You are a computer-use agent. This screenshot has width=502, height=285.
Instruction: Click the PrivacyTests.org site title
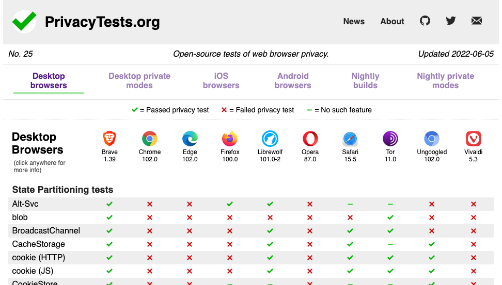tap(102, 22)
